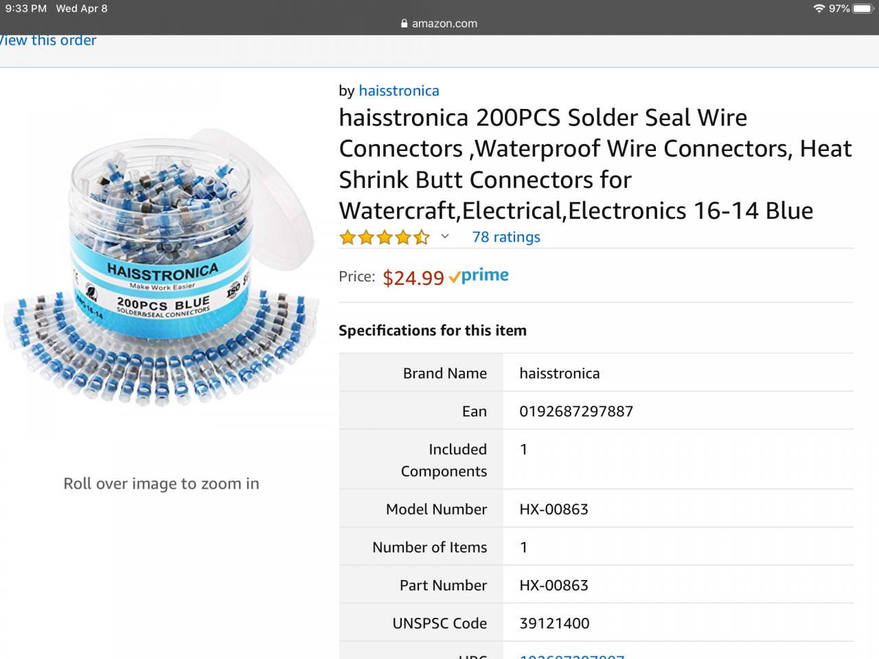The height and width of the screenshot is (659, 879).
Task: Select the UNSPSC Code label
Action: point(439,623)
